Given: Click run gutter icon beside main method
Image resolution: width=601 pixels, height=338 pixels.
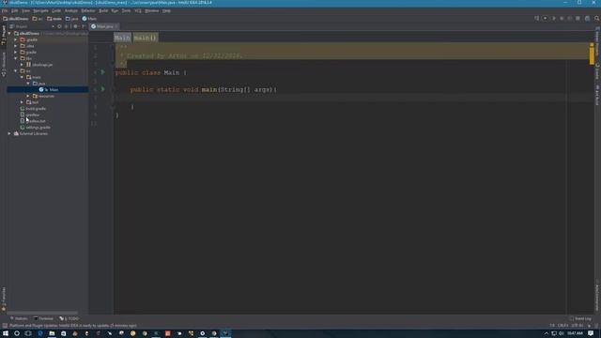Looking at the screenshot, I should tap(102, 89).
